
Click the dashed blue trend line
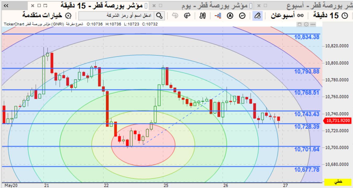pos(185,117)
